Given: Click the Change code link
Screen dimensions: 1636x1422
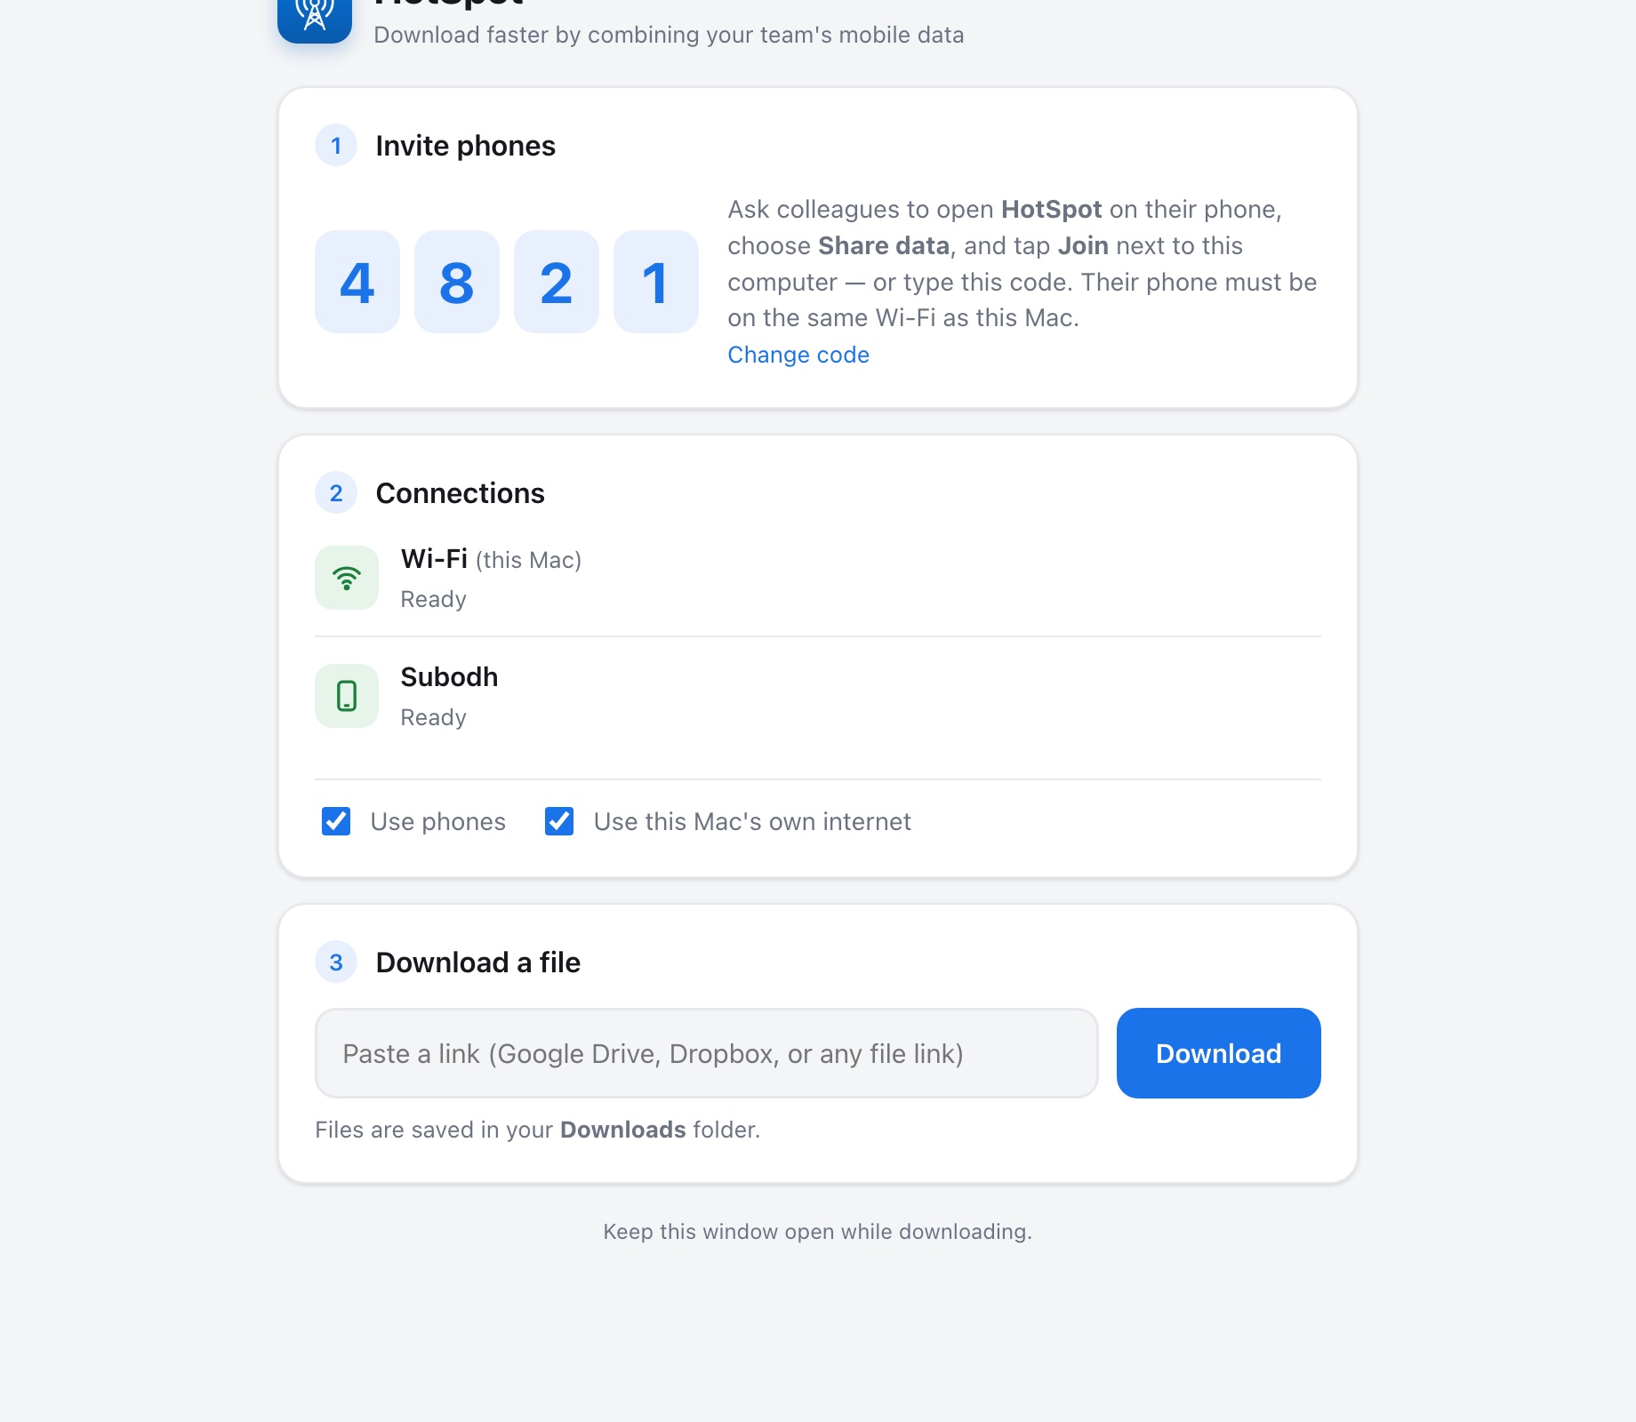Looking at the screenshot, I should (798, 355).
